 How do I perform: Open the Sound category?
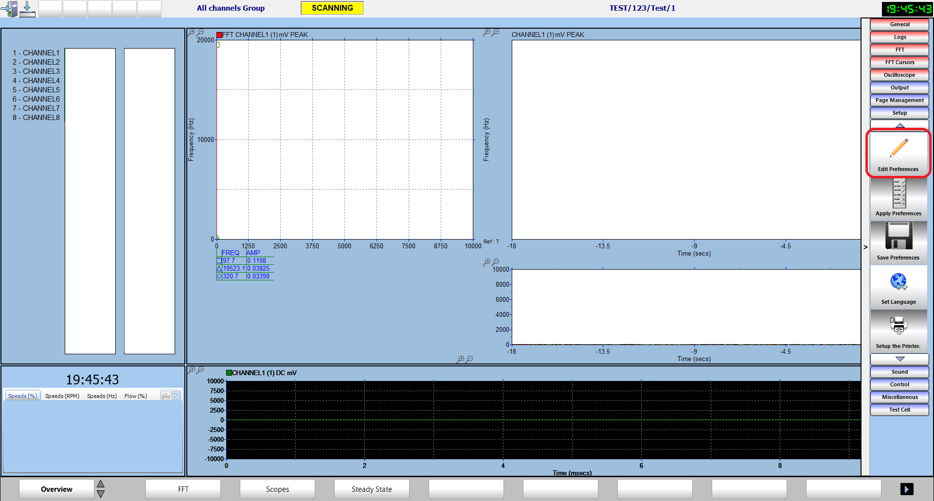(x=899, y=372)
